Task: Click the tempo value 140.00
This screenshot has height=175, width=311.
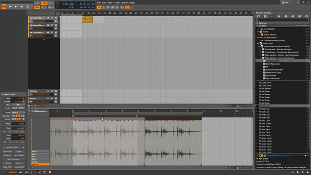Action: coord(68,4)
